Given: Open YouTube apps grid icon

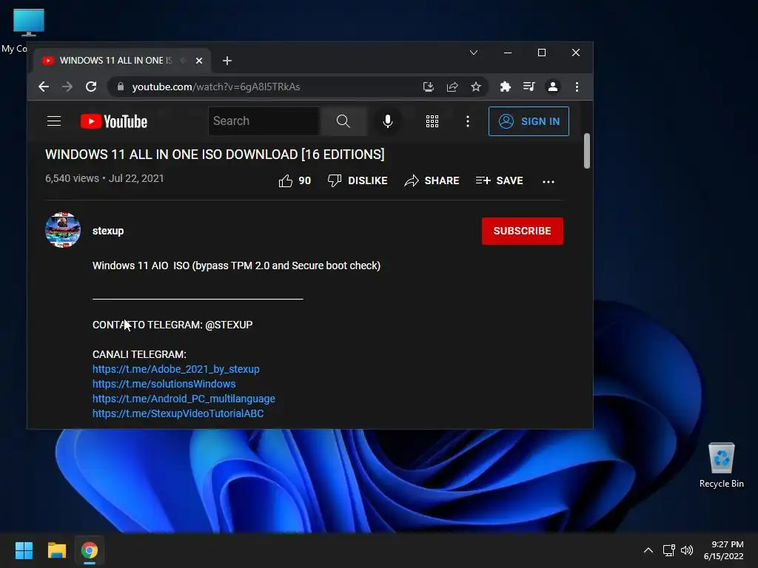Looking at the screenshot, I should [432, 121].
